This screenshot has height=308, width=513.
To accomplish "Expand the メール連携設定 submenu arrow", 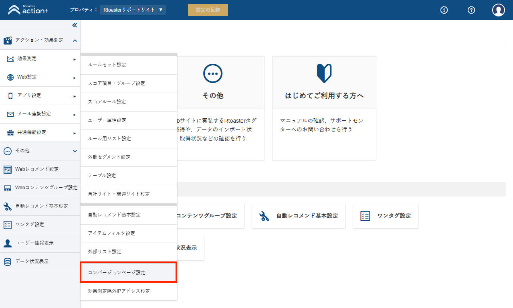I will click(75, 115).
